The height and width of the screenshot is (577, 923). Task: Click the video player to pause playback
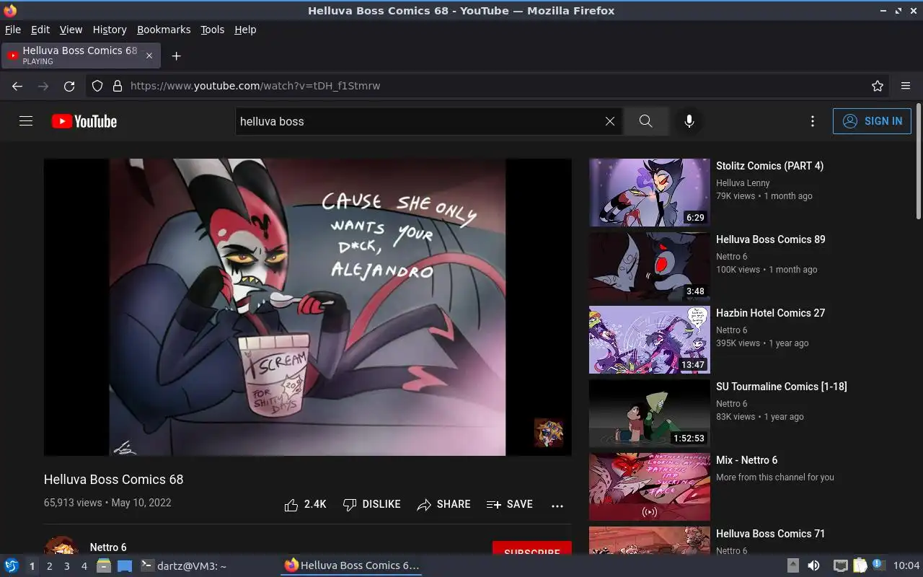coord(307,307)
